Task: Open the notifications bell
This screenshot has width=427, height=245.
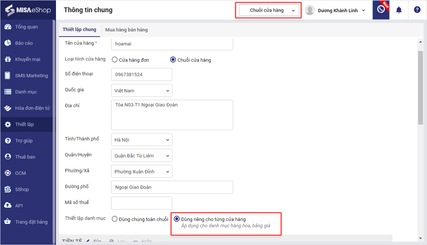Action: (x=399, y=10)
